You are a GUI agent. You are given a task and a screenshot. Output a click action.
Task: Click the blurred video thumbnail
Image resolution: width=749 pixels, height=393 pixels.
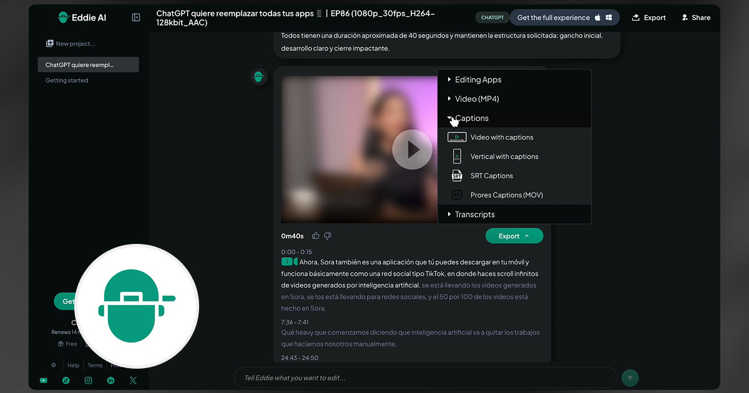(x=360, y=150)
